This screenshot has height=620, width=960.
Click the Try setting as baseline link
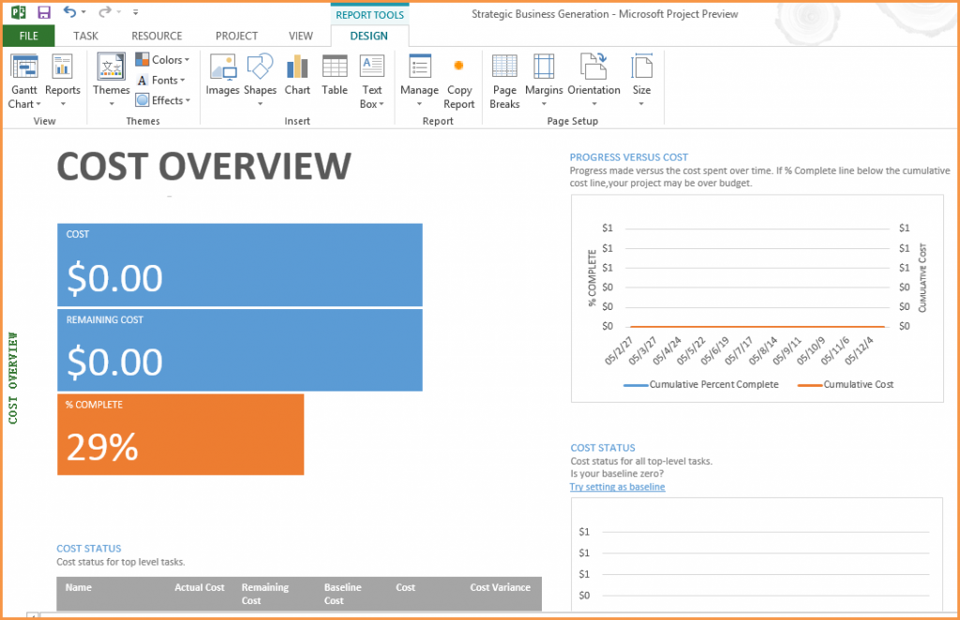click(617, 487)
